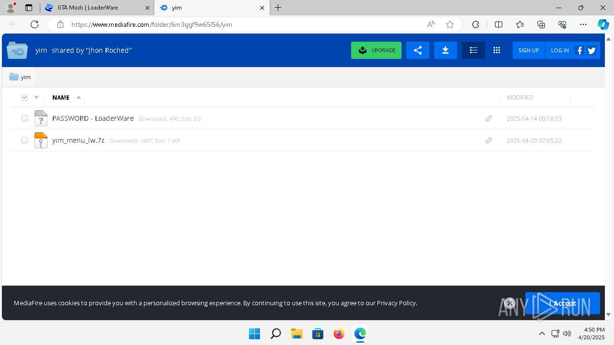Click the MediaFire folder logo icon
The height and width of the screenshot is (345, 614).
coord(17,50)
